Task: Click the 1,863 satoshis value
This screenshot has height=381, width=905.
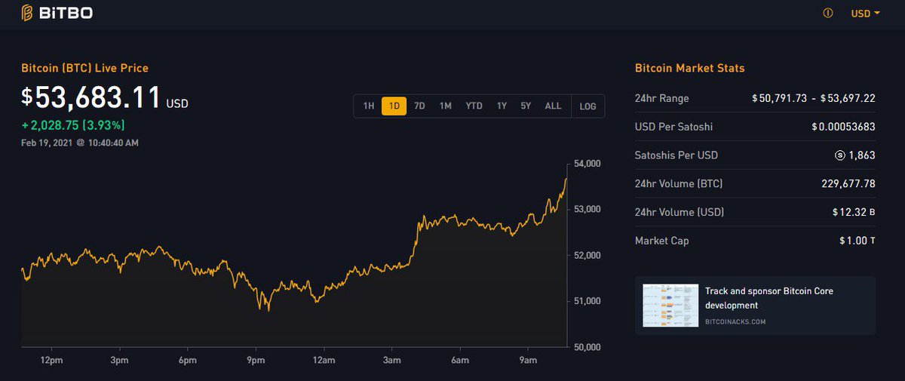Action: pyautogui.click(x=862, y=155)
